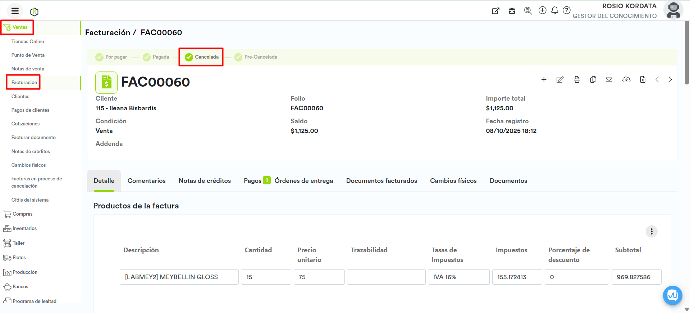This screenshot has width=690, height=313.
Task: Open help question mark icon
Action: 566,10
